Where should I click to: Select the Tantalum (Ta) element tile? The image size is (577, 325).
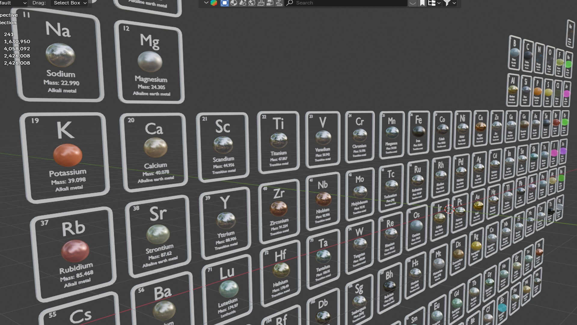(x=323, y=259)
